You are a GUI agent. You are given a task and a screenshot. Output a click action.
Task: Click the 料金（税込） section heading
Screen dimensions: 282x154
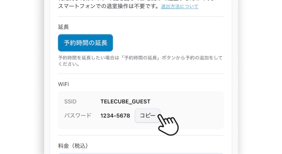click(73, 146)
